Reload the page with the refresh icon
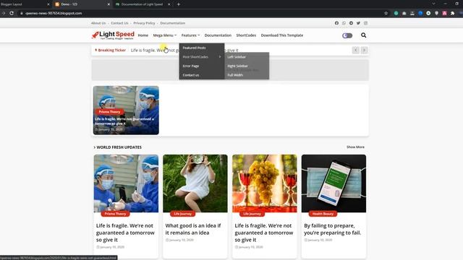463x260 pixels. (12, 13)
